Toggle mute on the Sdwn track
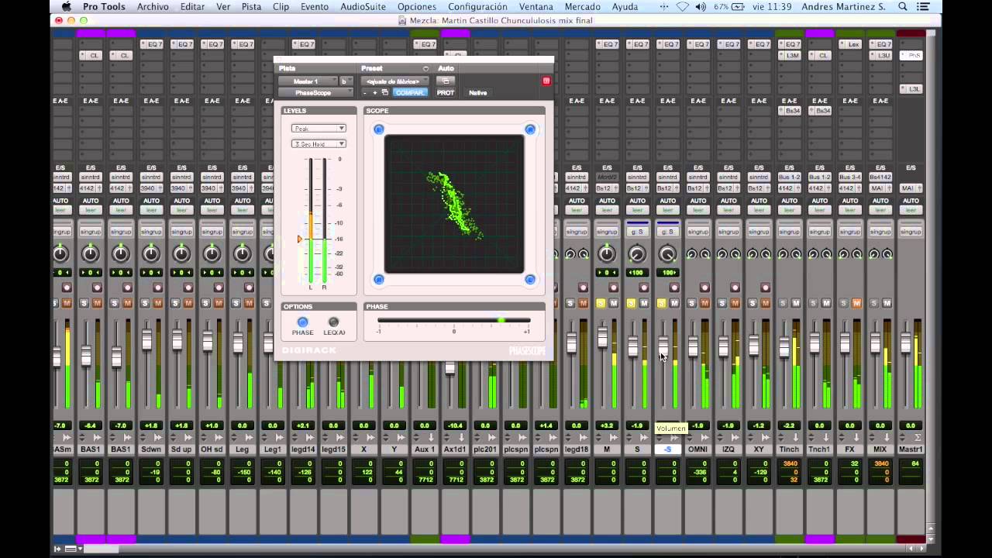The height and width of the screenshot is (558, 992). tap(158, 303)
